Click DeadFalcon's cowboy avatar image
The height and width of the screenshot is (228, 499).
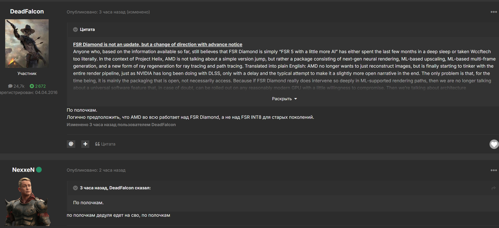coord(27,44)
